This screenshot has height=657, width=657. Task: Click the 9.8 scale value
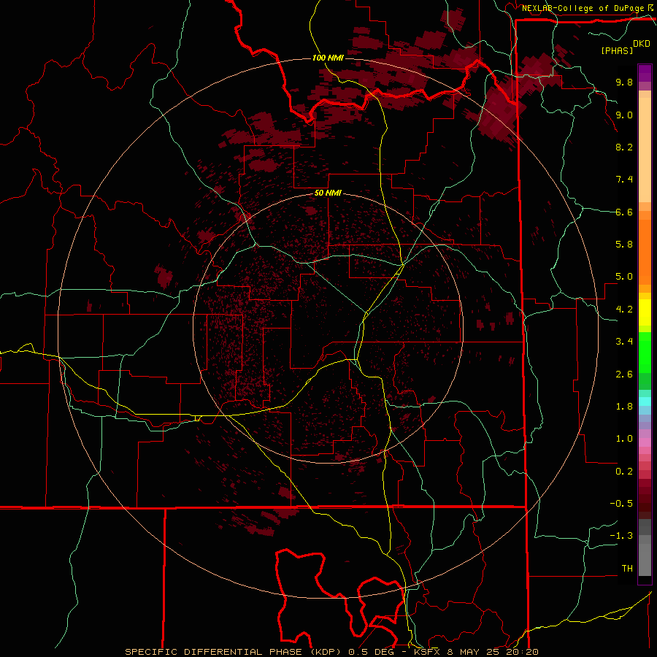click(x=624, y=82)
